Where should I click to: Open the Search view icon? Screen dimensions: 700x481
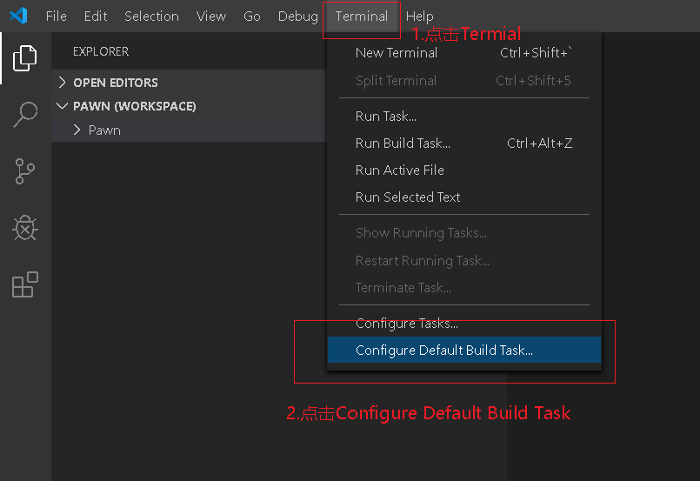coord(25,115)
